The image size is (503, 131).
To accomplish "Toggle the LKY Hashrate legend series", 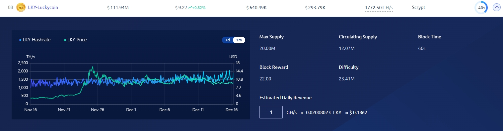I will point(35,40).
